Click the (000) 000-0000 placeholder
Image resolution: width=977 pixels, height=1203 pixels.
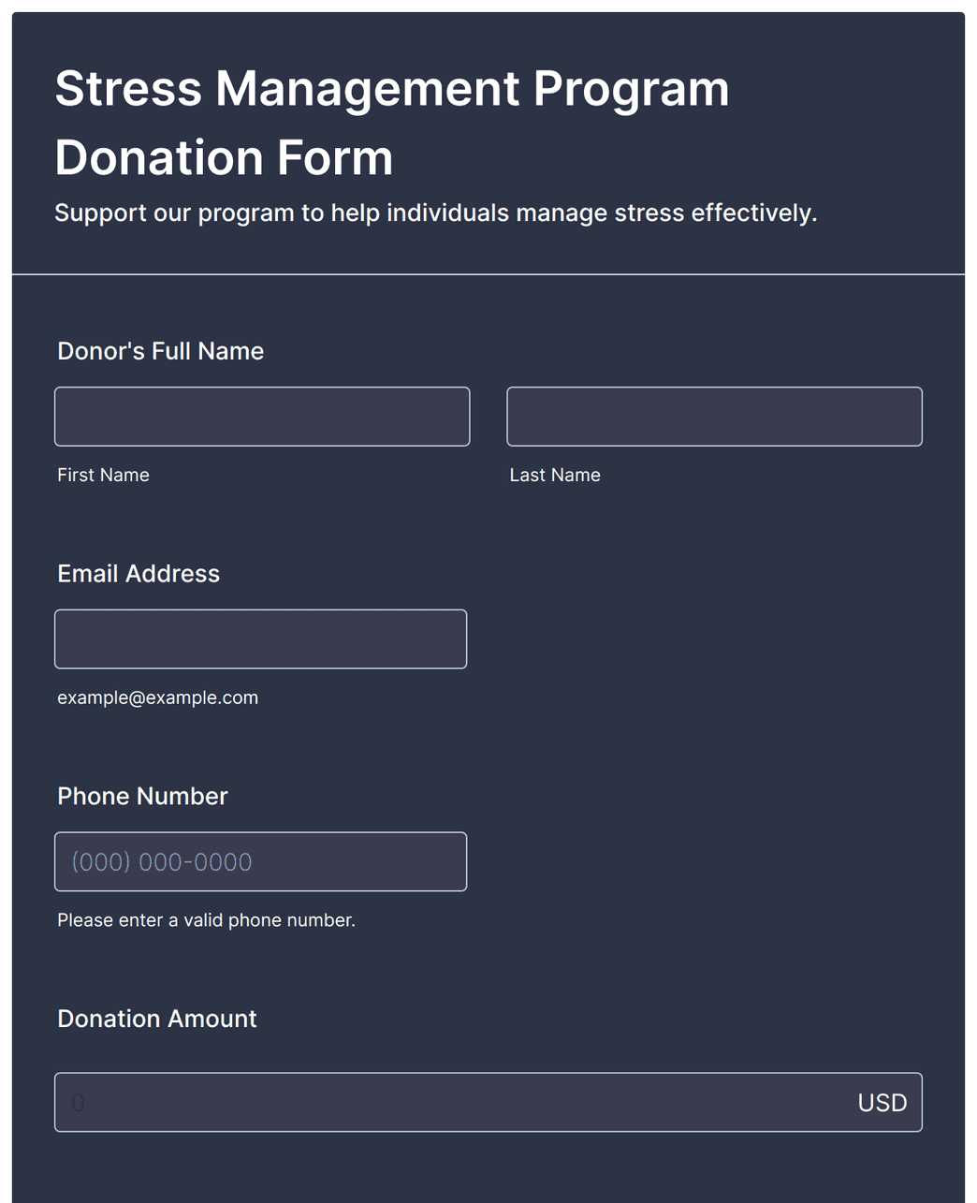coord(162,862)
